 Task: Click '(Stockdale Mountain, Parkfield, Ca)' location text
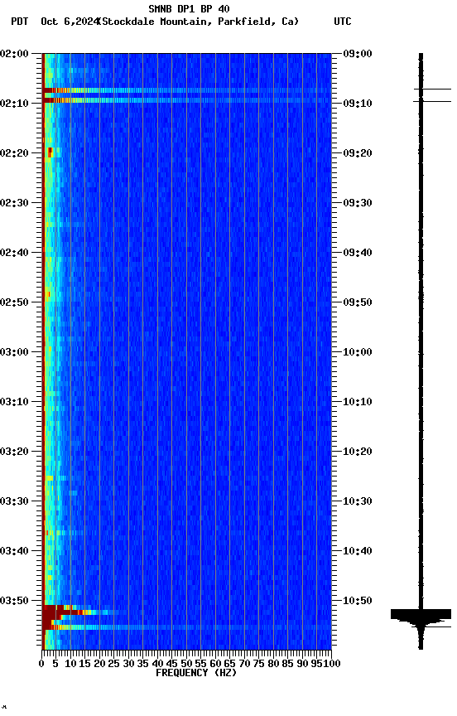coord(199,22)
